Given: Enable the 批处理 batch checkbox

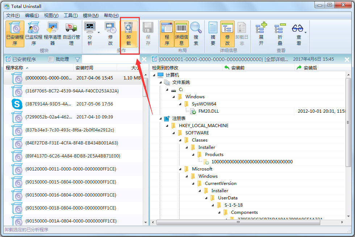Looking at the screenshot, I should click(51, 59).
